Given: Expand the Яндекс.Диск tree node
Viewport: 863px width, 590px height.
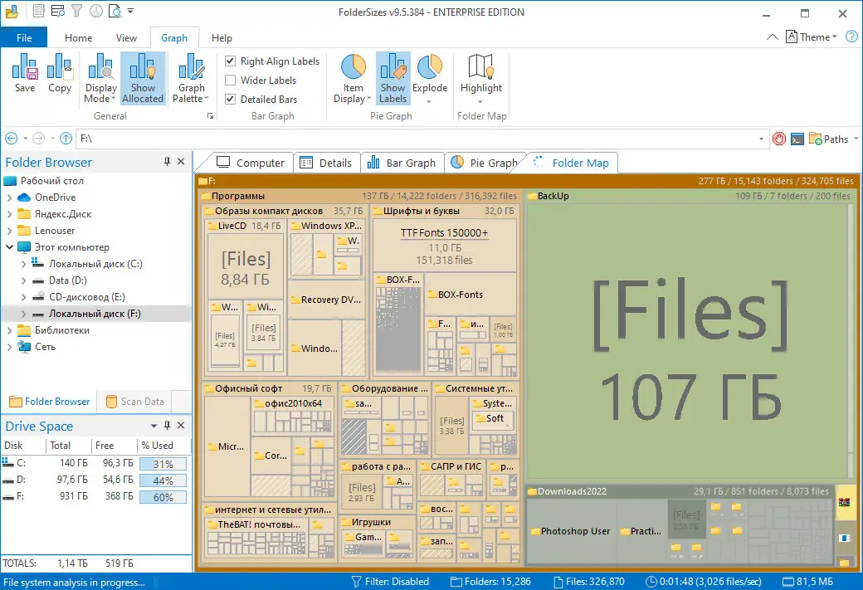Looking at the screenshot, I should click(x=9, y=214).
